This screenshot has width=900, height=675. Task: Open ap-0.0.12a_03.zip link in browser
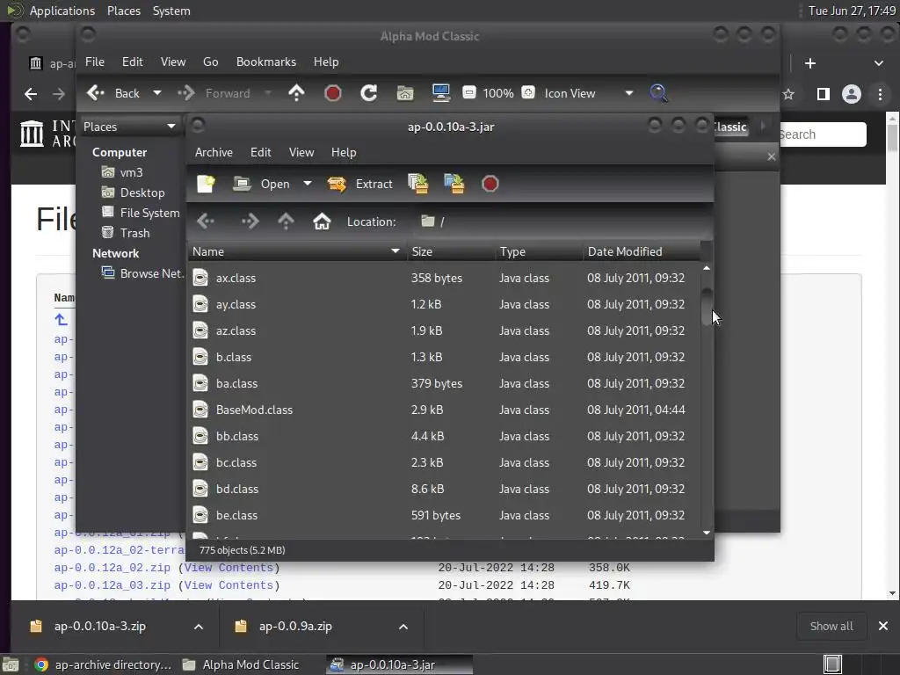pos(112,584)
